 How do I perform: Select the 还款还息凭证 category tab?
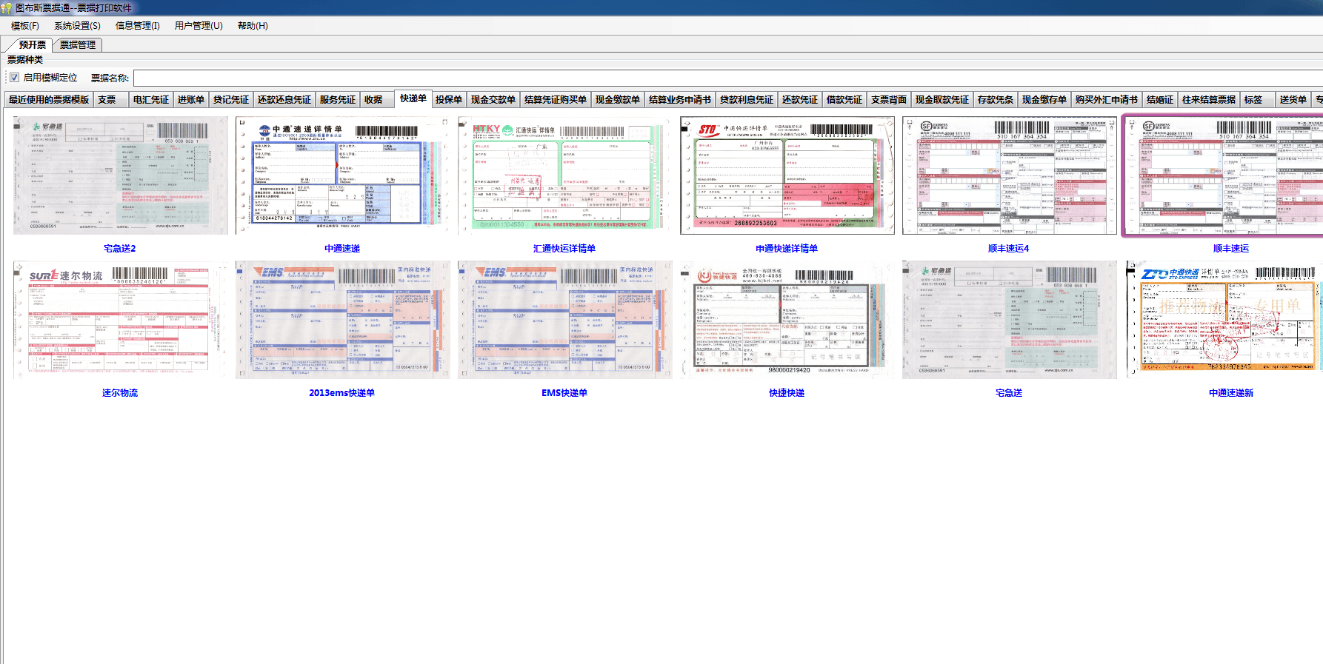click(x=284, y=100)
